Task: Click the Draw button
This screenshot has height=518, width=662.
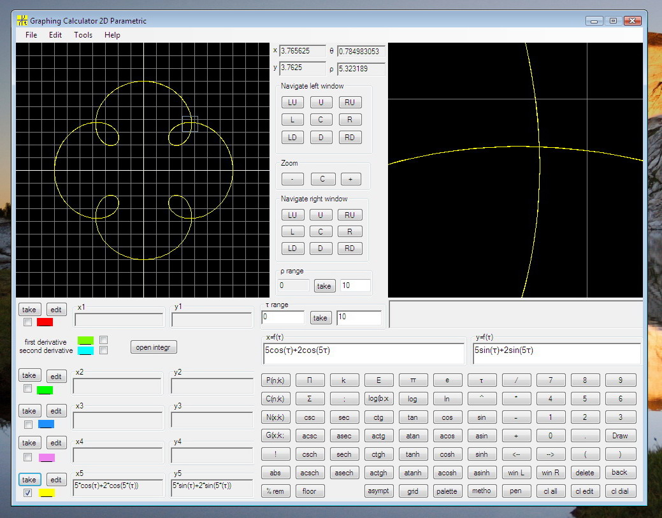Action: [x=620, y=436]
